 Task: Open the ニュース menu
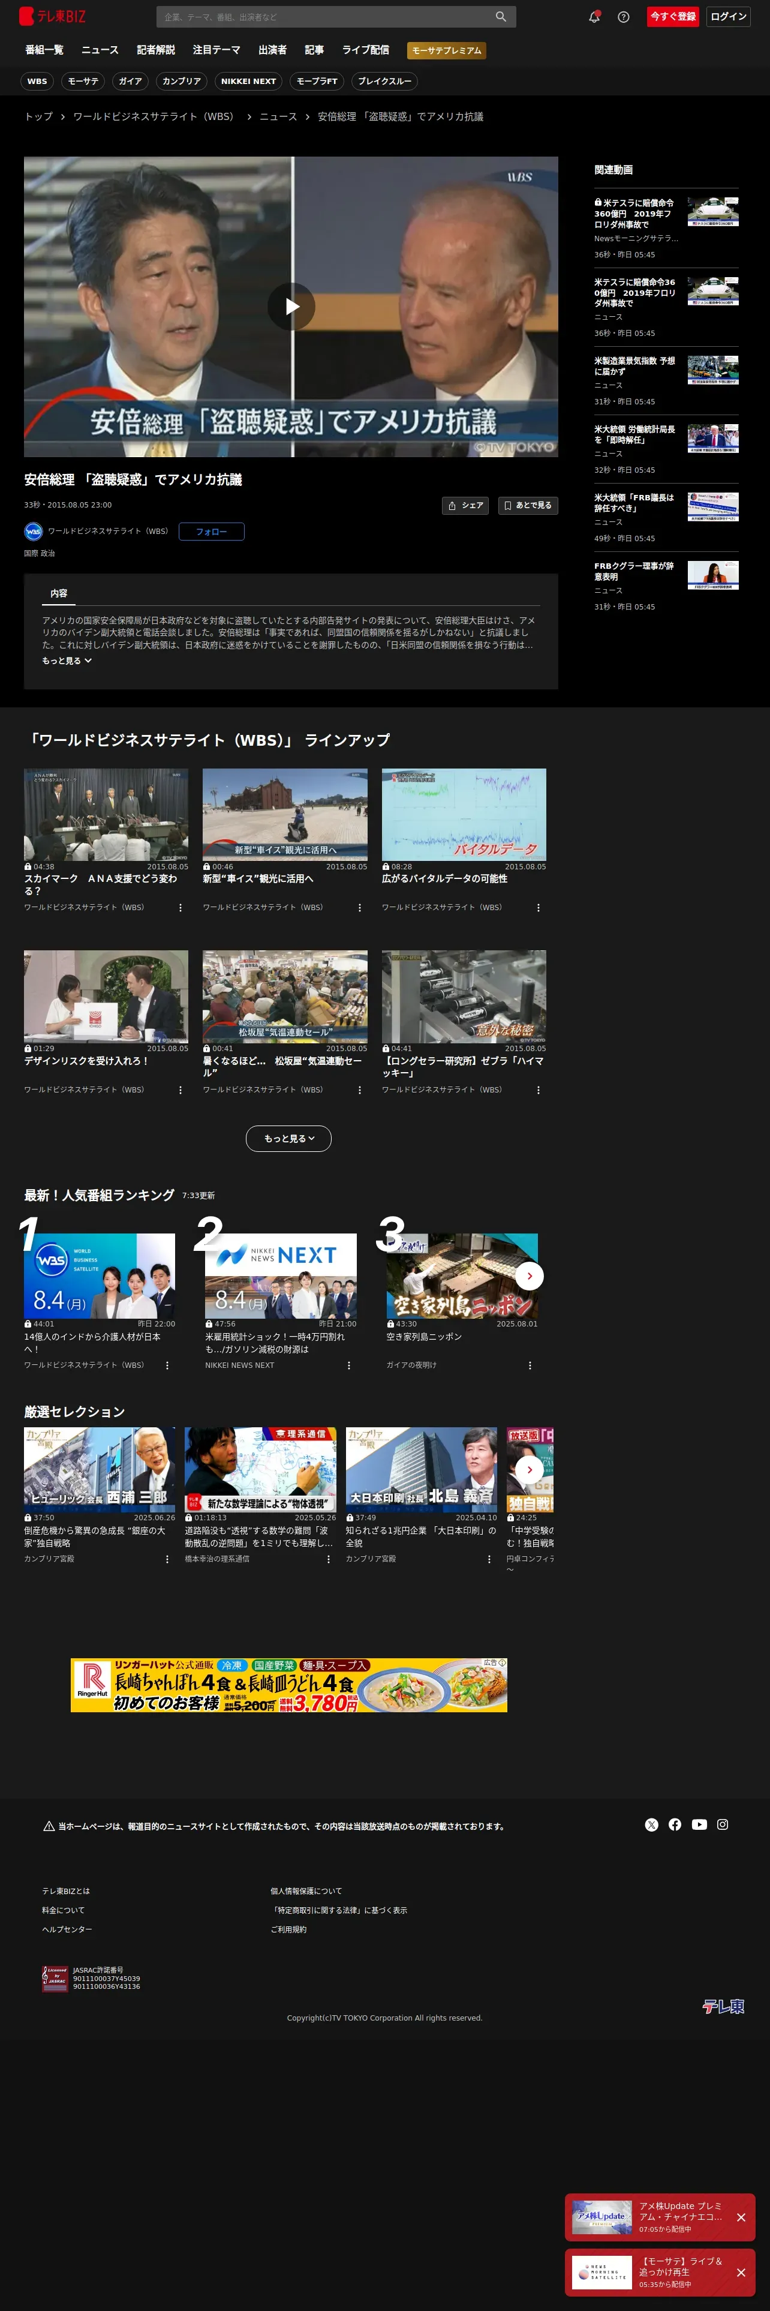click(x=100, y=50)
